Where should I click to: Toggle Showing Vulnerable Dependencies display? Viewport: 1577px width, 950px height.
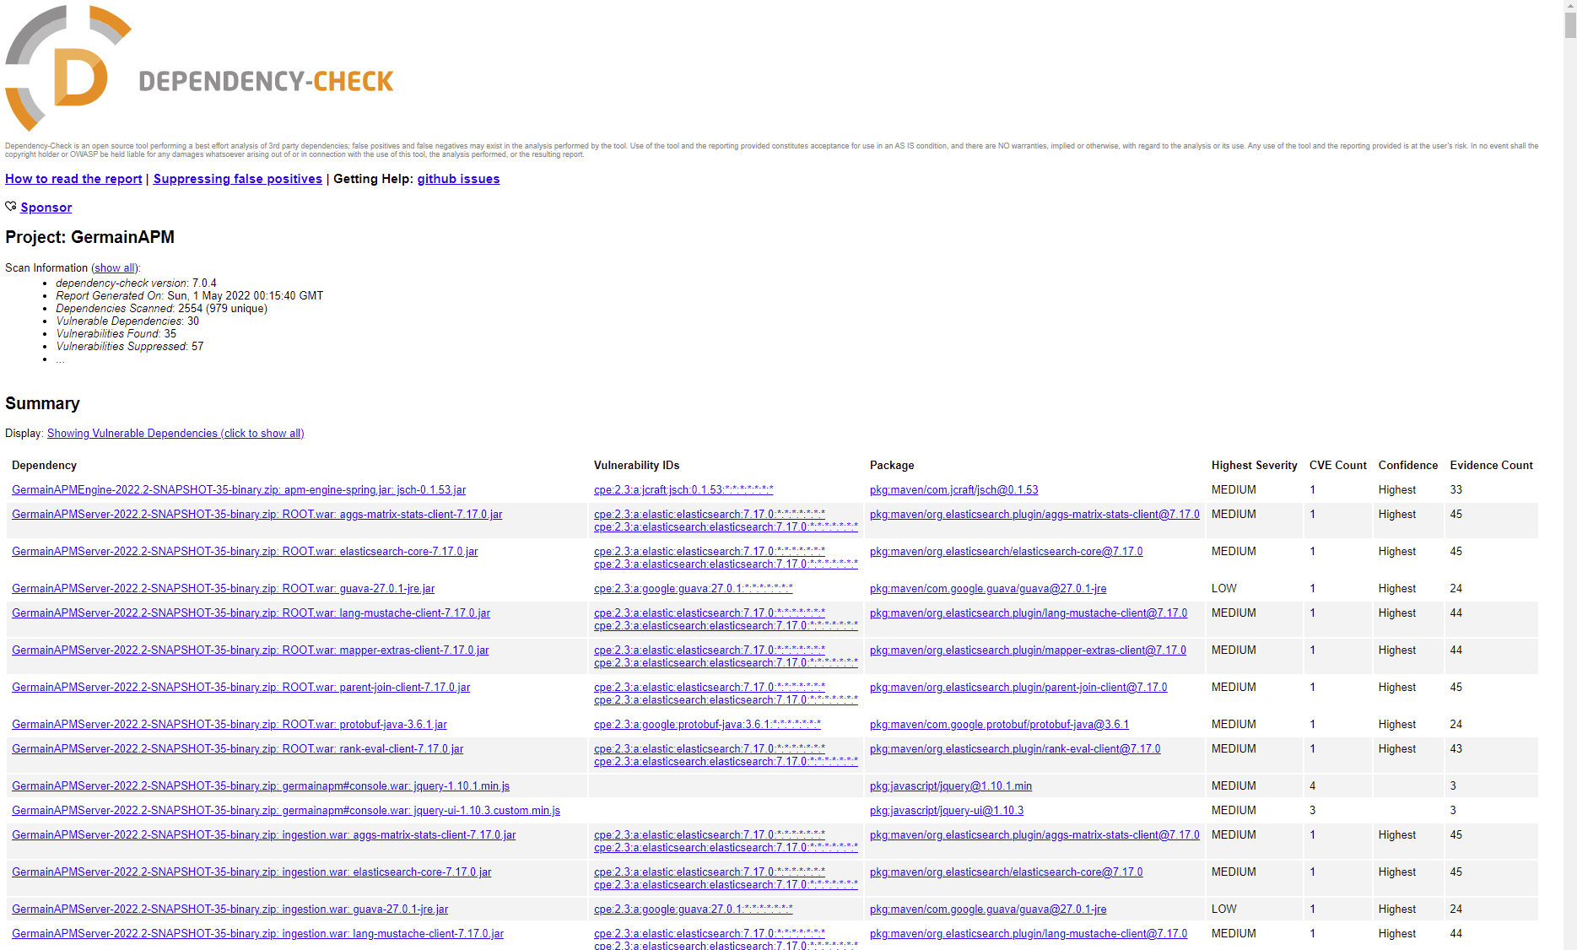click(x=176, y=434)
